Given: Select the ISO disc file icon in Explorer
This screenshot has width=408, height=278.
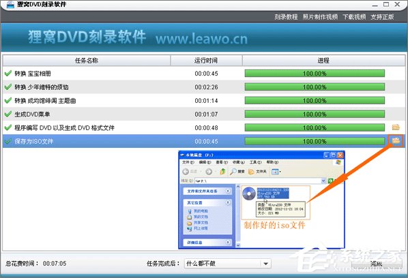Looking at the screenshot, I should pos(249,194).
